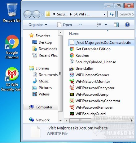This screenshot has width=136, height=143.
Task: Expand the Secu... breadcrumb arrow
Action: [71, 14]
